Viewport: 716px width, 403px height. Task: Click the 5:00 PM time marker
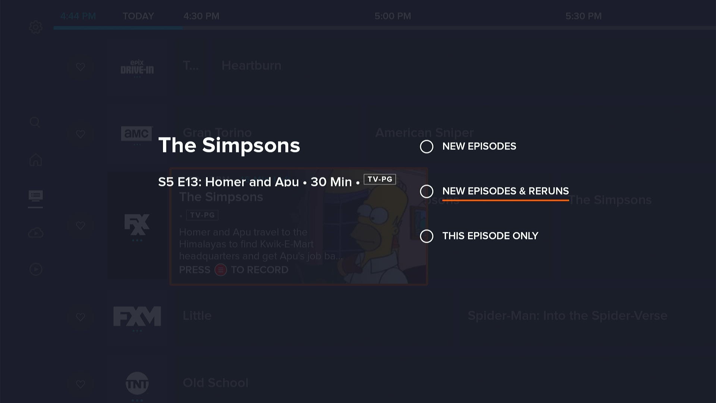(392, 16)
